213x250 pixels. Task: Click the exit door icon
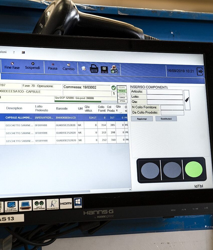coord(200,71)
